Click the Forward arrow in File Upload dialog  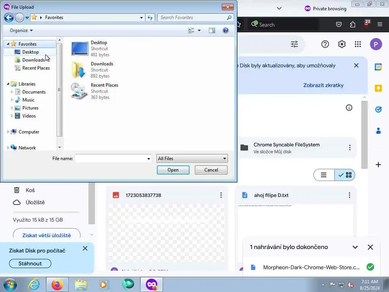[x=19, y=17]
